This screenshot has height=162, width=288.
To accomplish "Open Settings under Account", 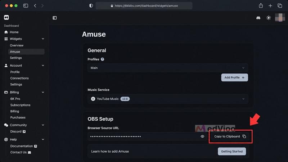I will (x=16, y=85).
